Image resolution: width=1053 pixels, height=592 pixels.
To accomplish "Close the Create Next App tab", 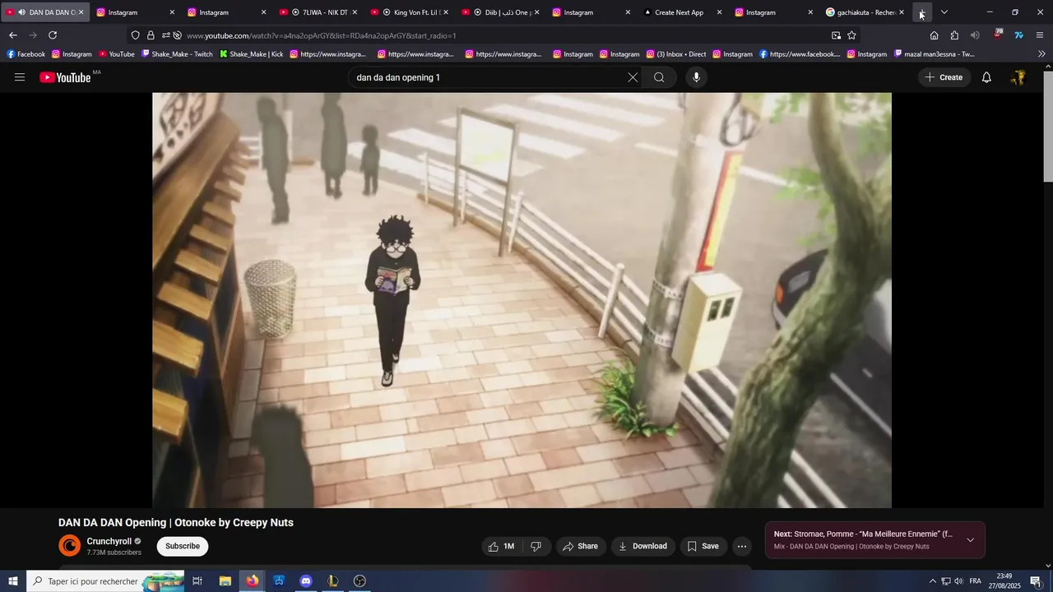I will tap(719, 12).
